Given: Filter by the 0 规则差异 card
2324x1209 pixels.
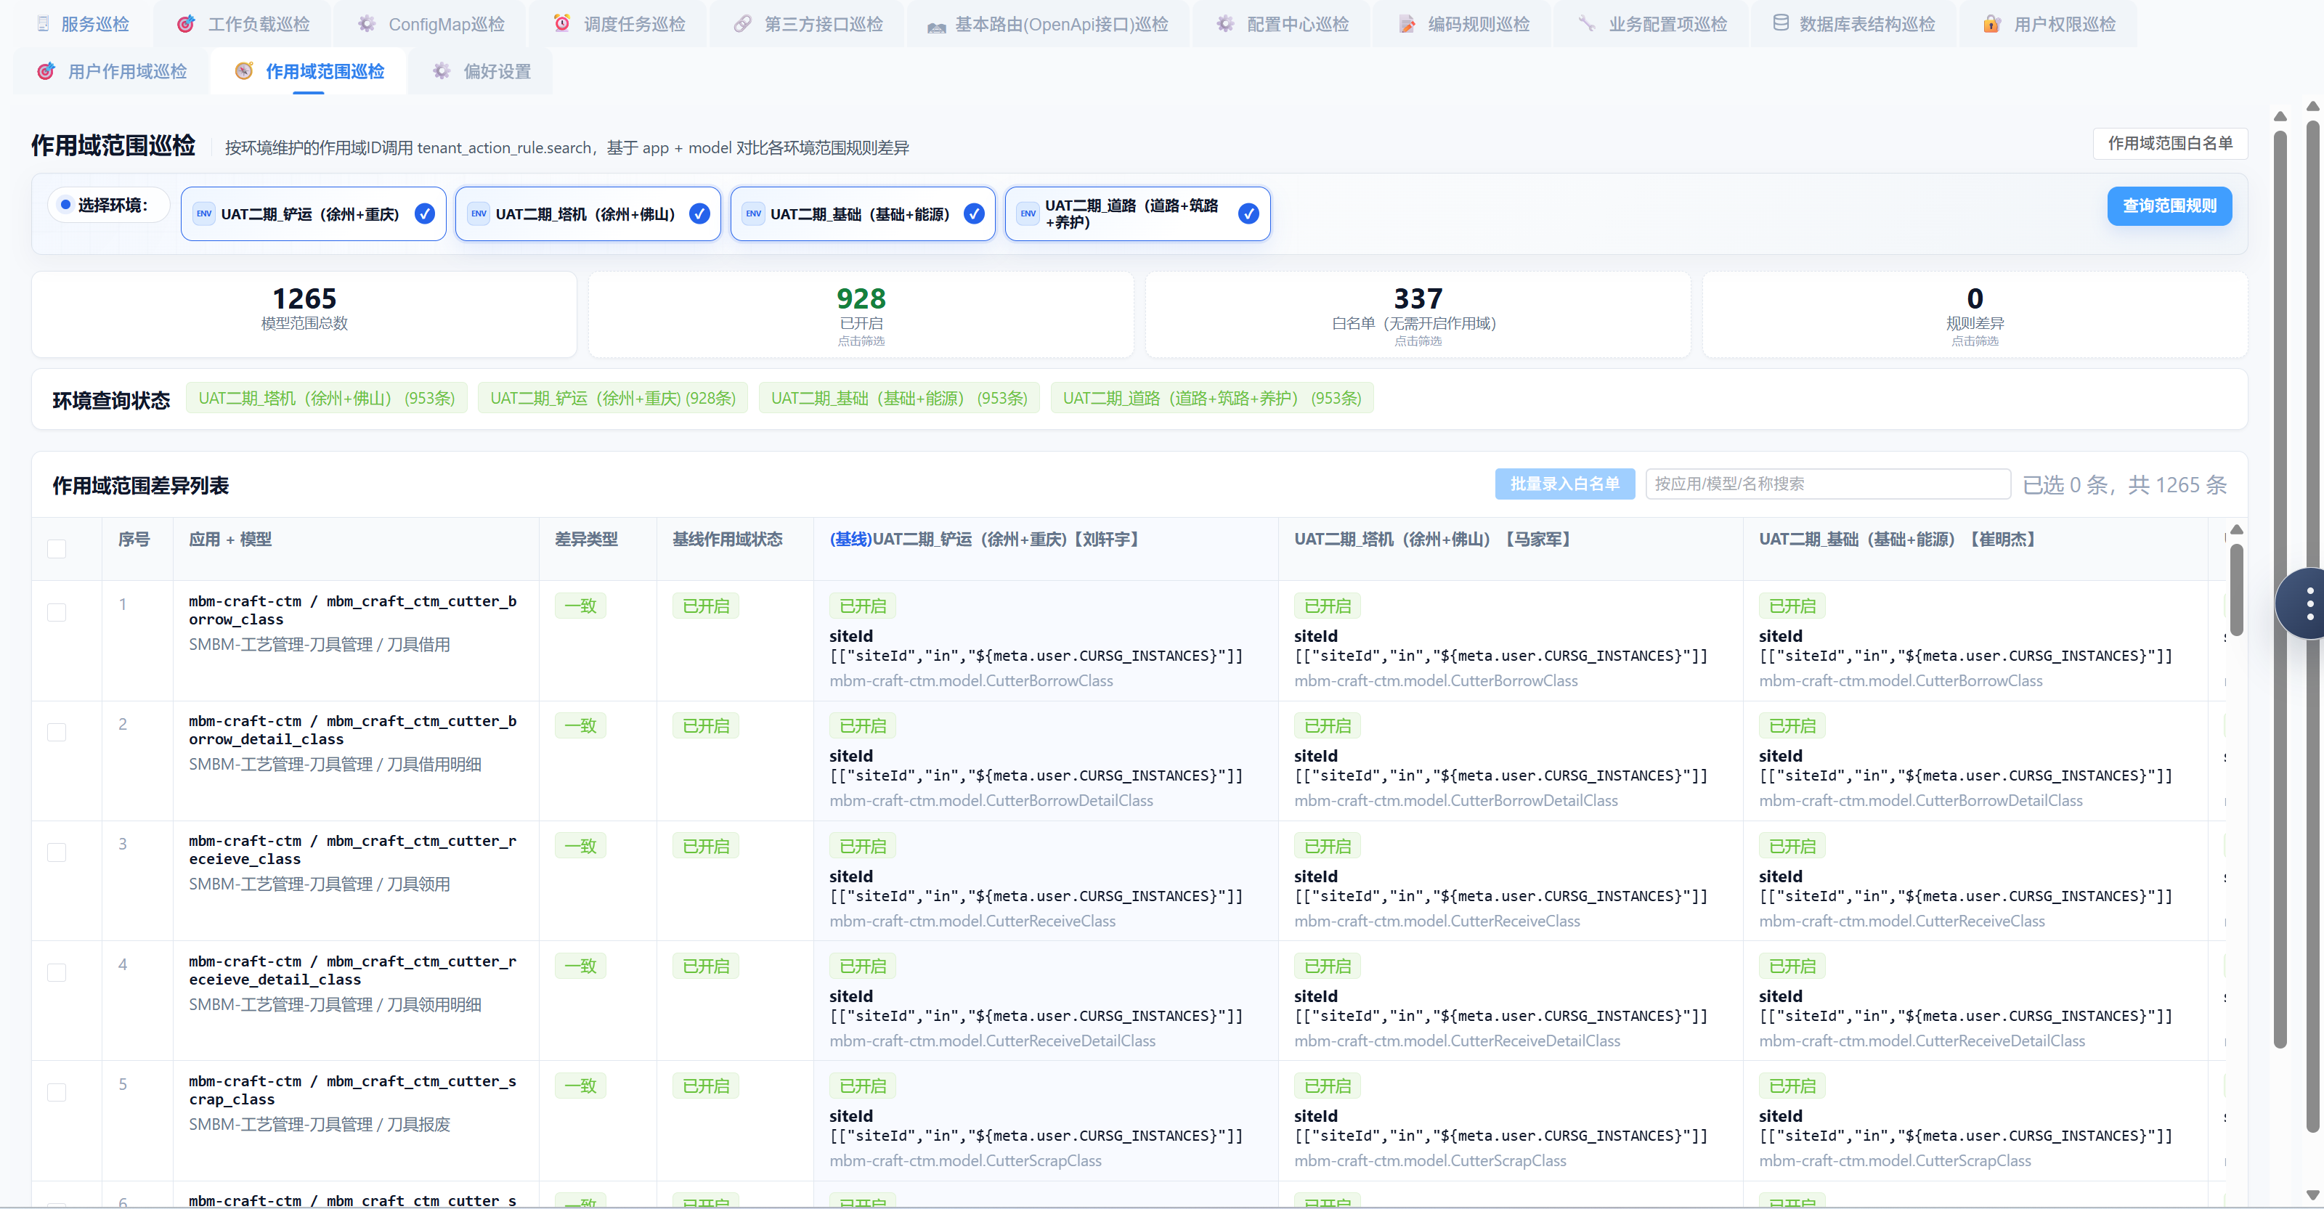Looking at the screenshot, I should [1974, 315].
